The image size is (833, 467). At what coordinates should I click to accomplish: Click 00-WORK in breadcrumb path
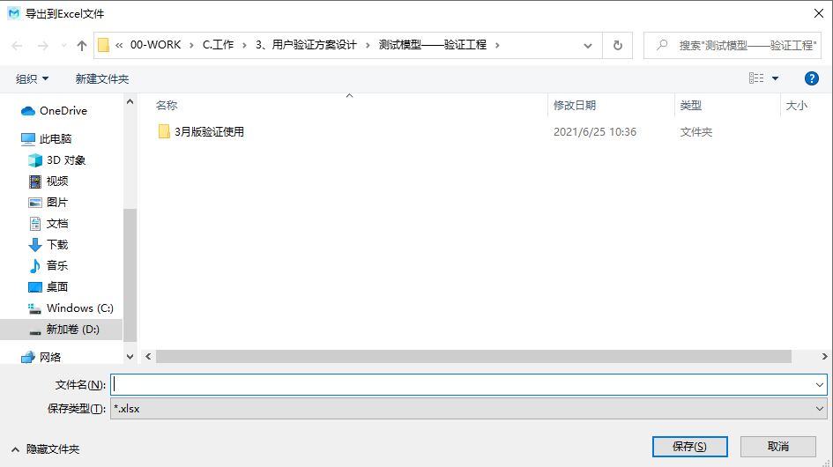tap(156, 45)
